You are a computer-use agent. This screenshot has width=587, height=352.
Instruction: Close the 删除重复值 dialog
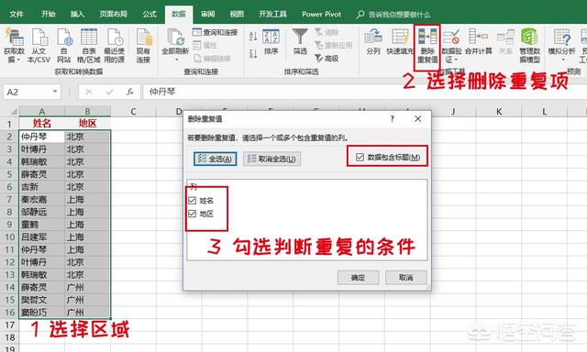(x=418, y=119)
